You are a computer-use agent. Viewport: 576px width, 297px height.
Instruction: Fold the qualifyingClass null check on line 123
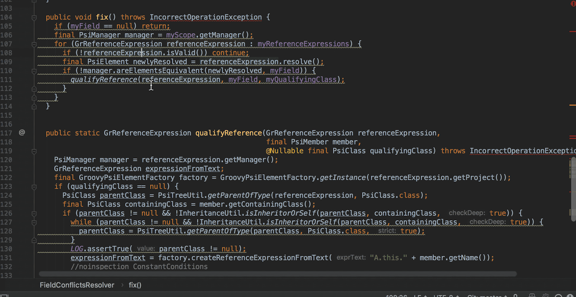[x=34, y=187]
